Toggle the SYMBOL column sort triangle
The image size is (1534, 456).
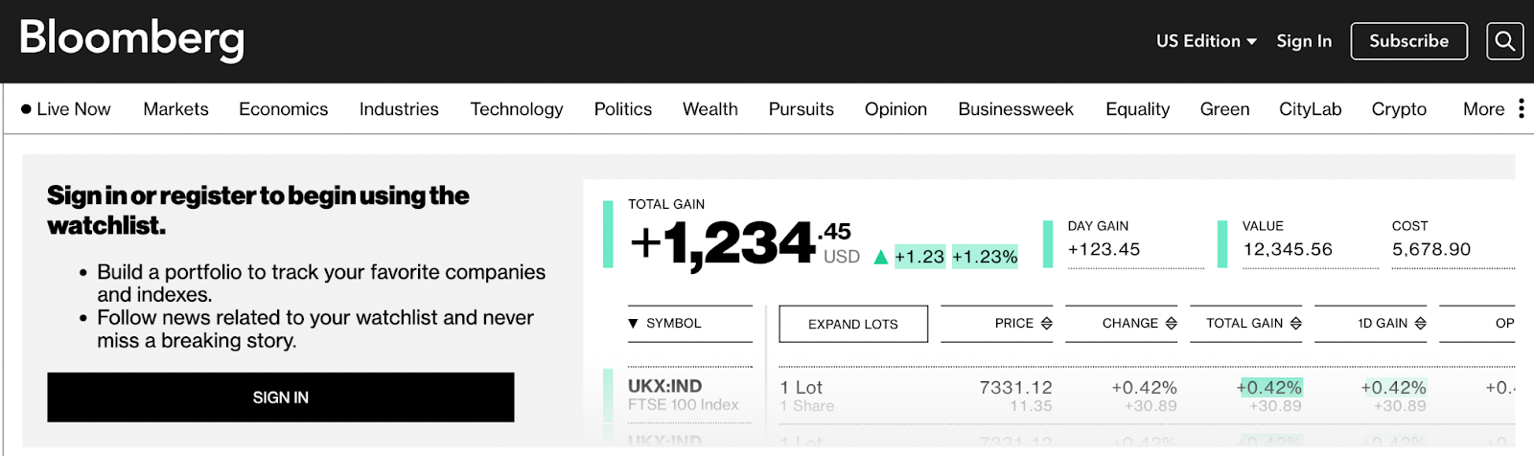point(633,324)
